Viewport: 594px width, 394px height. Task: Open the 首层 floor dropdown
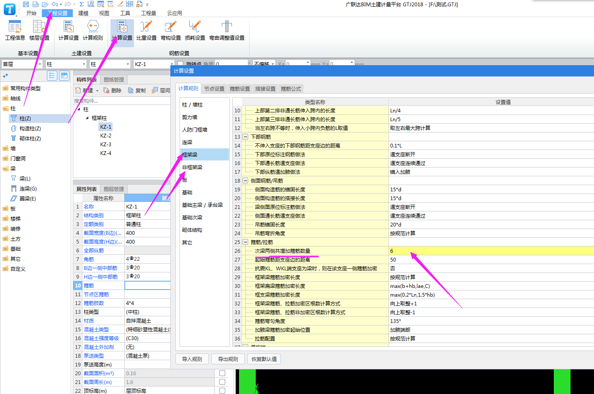(22, 64)
